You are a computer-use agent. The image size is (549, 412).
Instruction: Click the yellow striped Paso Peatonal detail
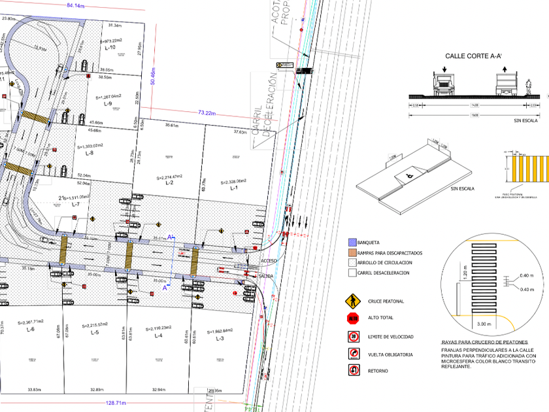pos(531,169)
